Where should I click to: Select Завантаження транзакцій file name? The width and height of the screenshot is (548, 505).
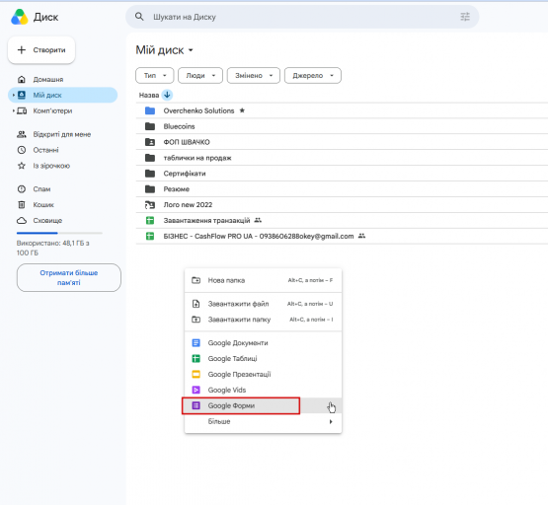click(207, 221)
